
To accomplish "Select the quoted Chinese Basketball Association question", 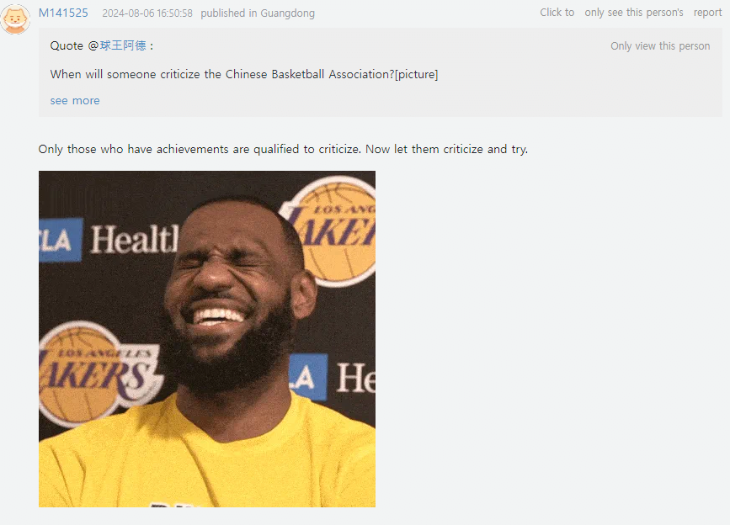I will pyautogui.click(x=222, y=74).
